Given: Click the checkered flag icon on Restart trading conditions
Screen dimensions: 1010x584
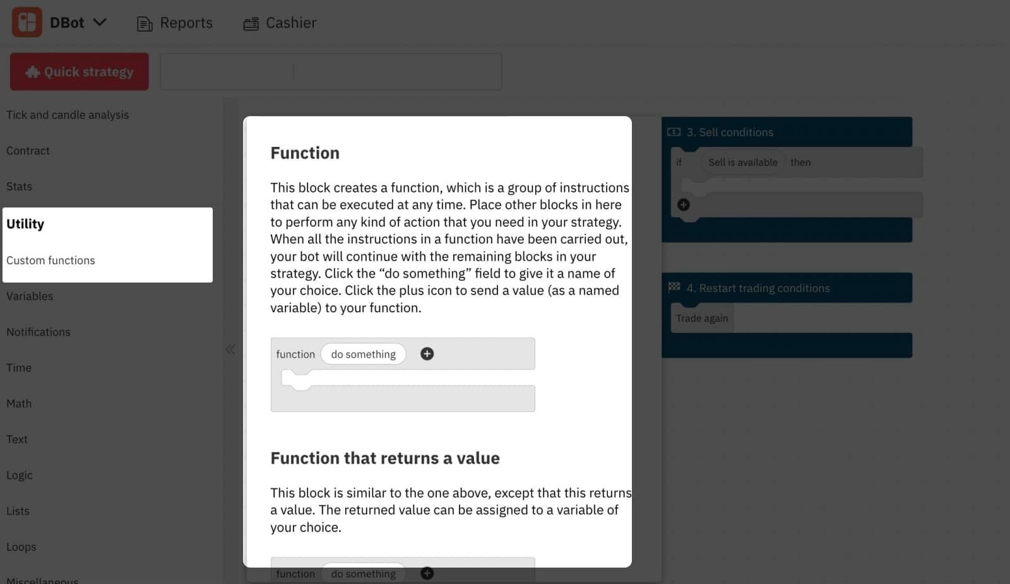Looking at the screenshot, I should [x=674, y=288].
